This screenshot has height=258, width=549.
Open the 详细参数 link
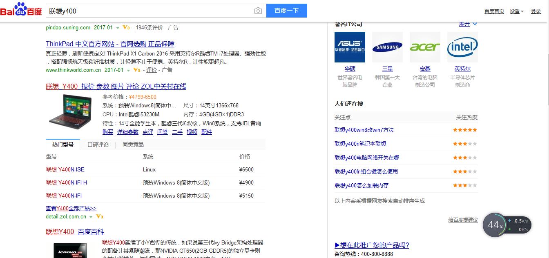click(x=128, y=132)
